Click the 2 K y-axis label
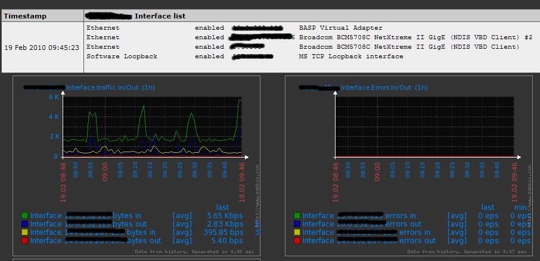The image size is (540, 261). pos(54,136)
